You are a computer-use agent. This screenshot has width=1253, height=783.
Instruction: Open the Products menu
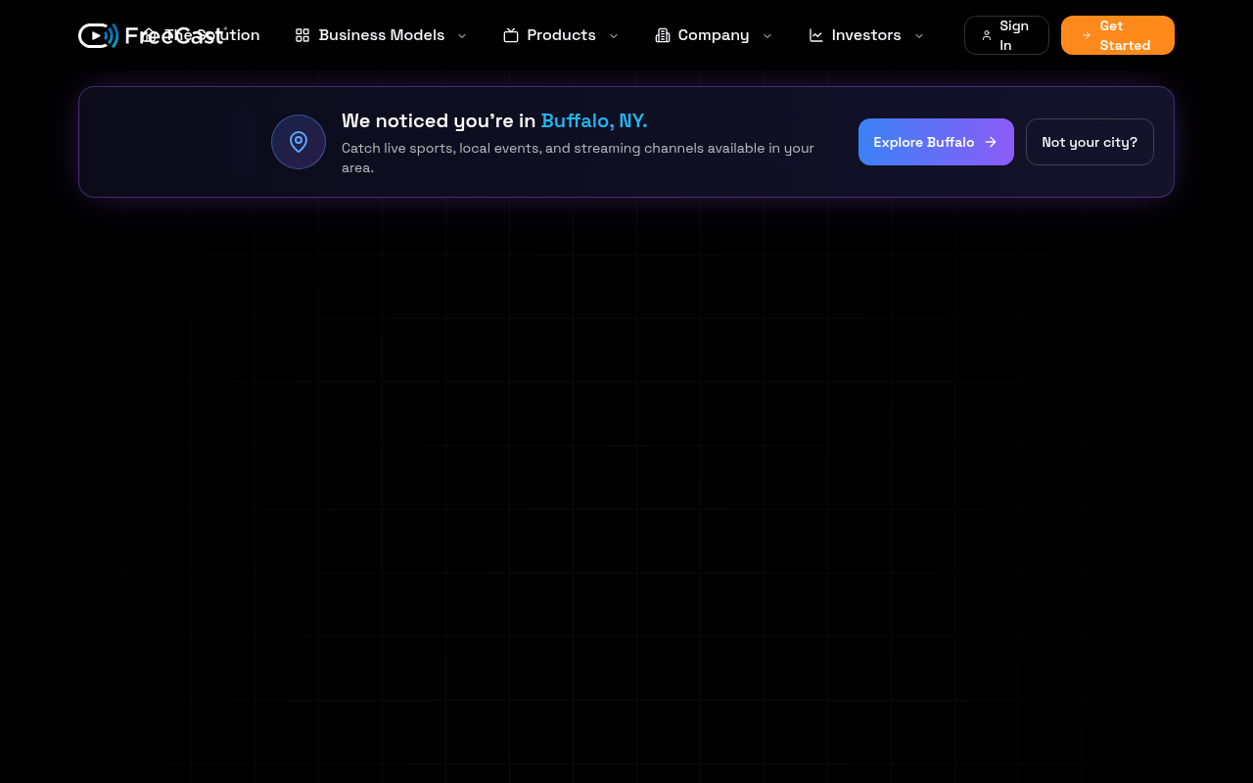pos(561,35)
